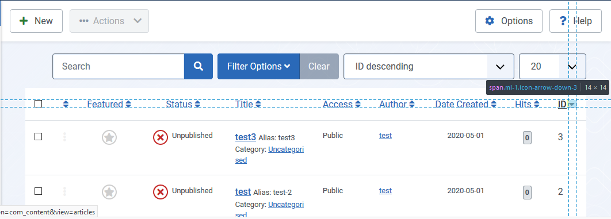Click drag handle dots in test row
This screenshot has height=219, width=611.
tap(64, 191)
